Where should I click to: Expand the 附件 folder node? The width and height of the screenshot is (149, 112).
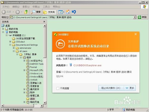pos(24,93)
